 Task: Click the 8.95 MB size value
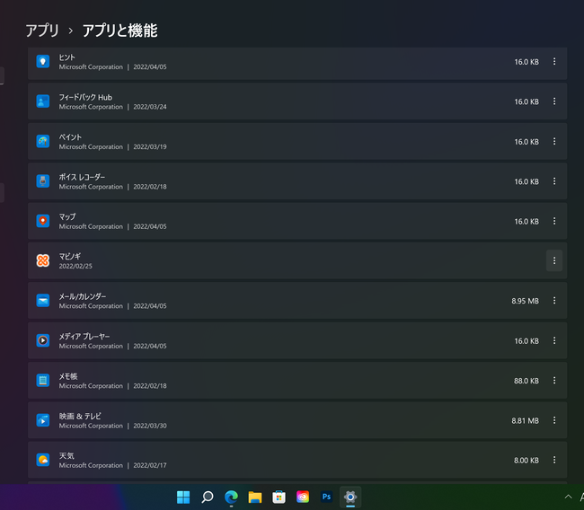pyautogui.click(x=525, y=301)
